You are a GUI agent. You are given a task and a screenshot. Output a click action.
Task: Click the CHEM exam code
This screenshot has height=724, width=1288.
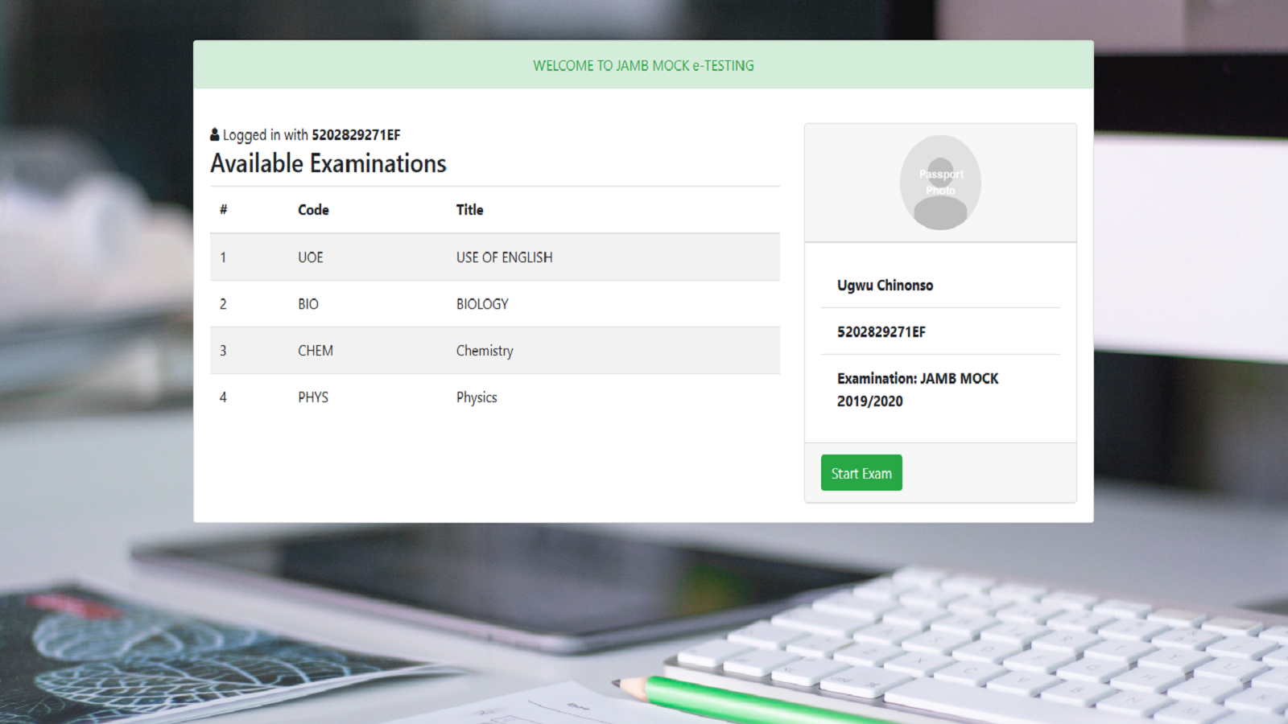pos(315,351)
